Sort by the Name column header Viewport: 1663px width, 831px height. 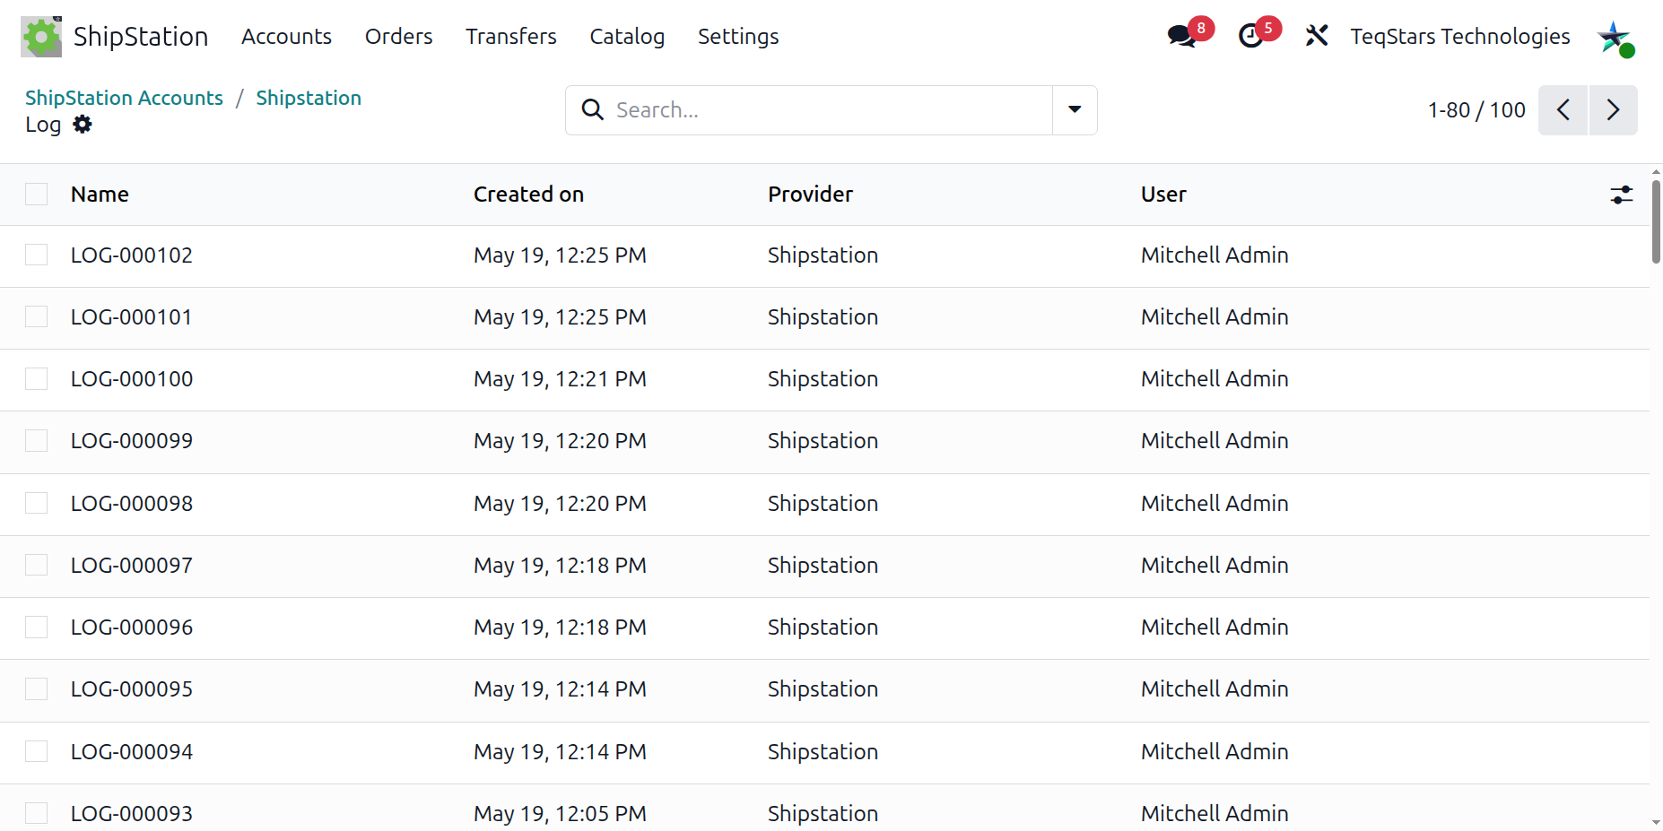click(x=100, y=195)
